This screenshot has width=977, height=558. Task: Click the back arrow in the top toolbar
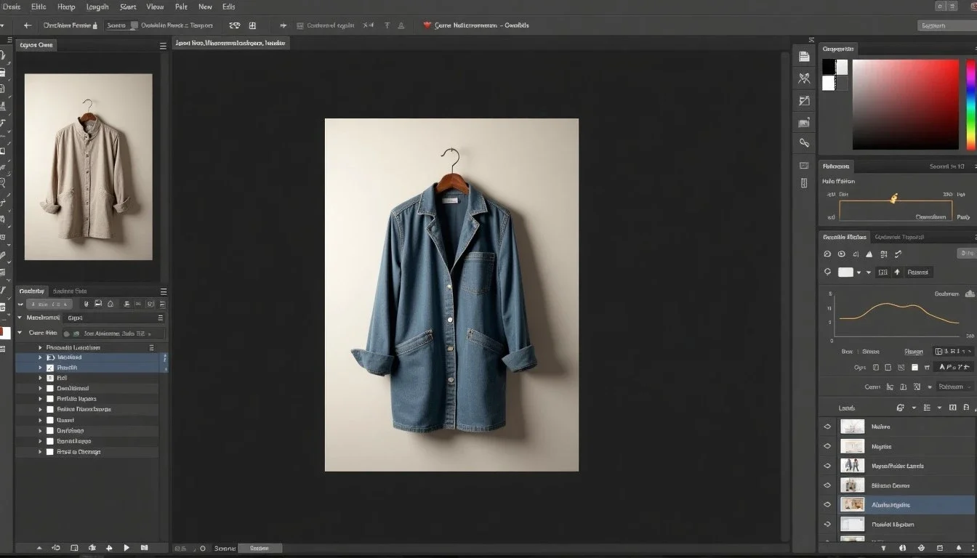pyautogui.click(x=28, y=25)
